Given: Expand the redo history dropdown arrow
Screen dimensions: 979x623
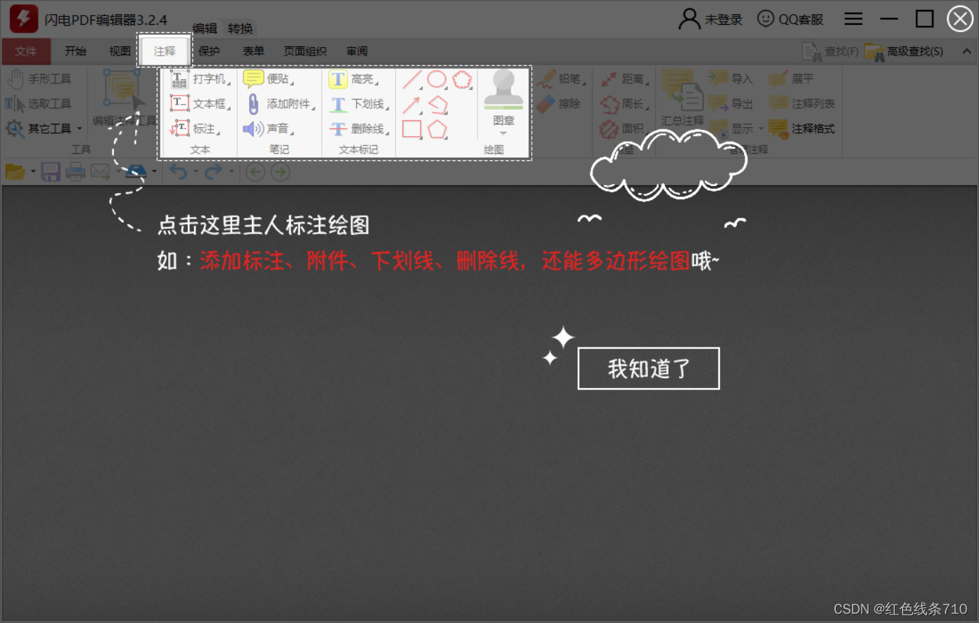Looking at the screenshot, I should tap(231, 172).
